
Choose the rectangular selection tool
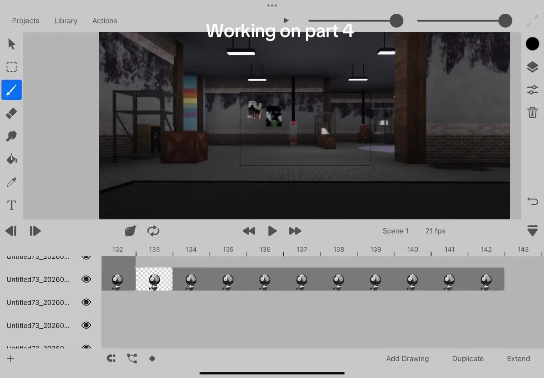click(x=12, y=67)
